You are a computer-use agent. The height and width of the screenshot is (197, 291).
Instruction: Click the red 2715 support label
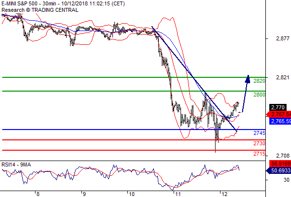pos(259,154)
